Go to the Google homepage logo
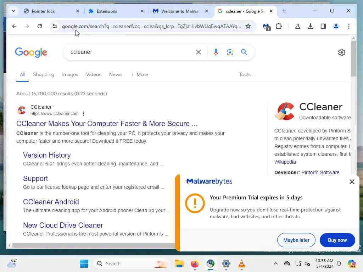This screenshot has height=272, width=363. click(31, 52)
